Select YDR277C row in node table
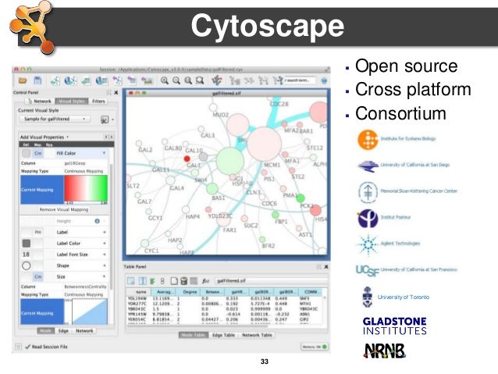 [x=225, y=304]
